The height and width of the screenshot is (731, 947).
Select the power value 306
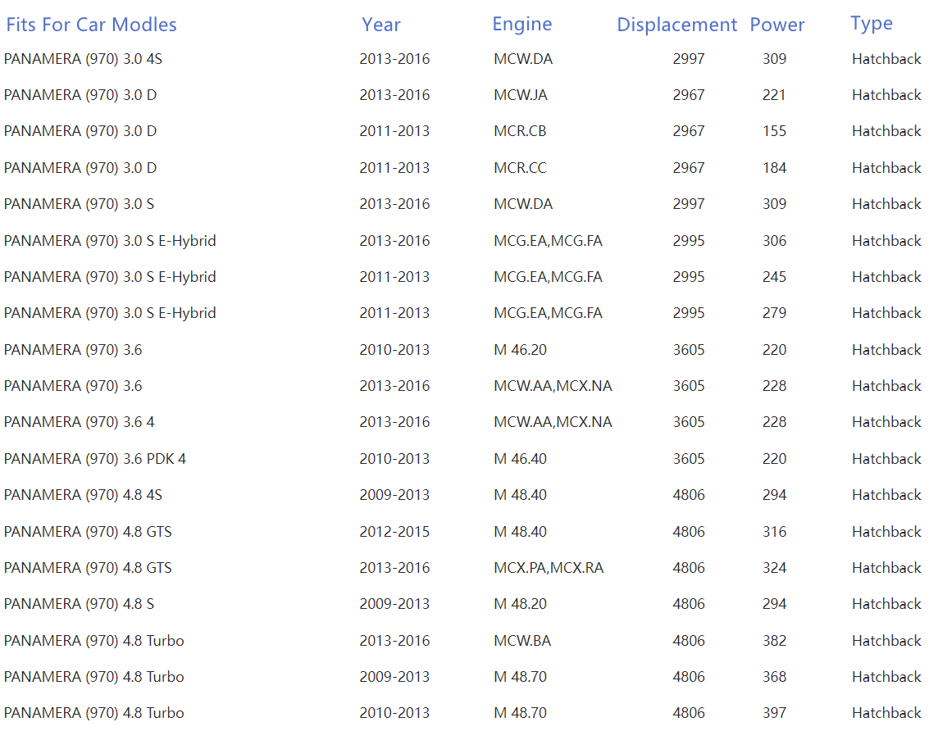click(x=774, y=241)
